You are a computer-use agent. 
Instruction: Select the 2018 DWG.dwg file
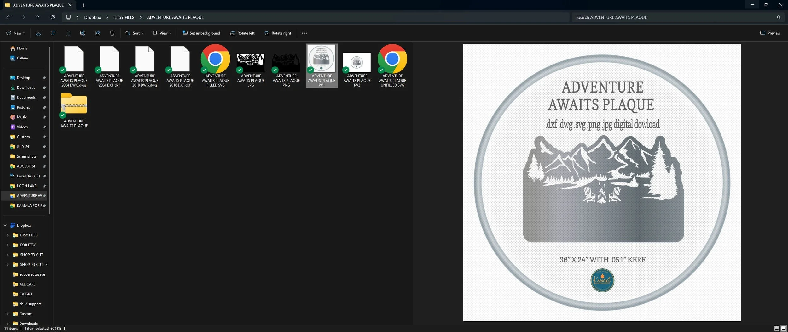[145, 66]
